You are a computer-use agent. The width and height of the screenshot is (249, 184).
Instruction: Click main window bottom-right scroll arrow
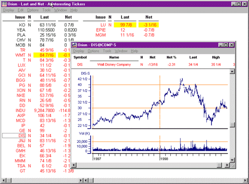pos(246,180)
